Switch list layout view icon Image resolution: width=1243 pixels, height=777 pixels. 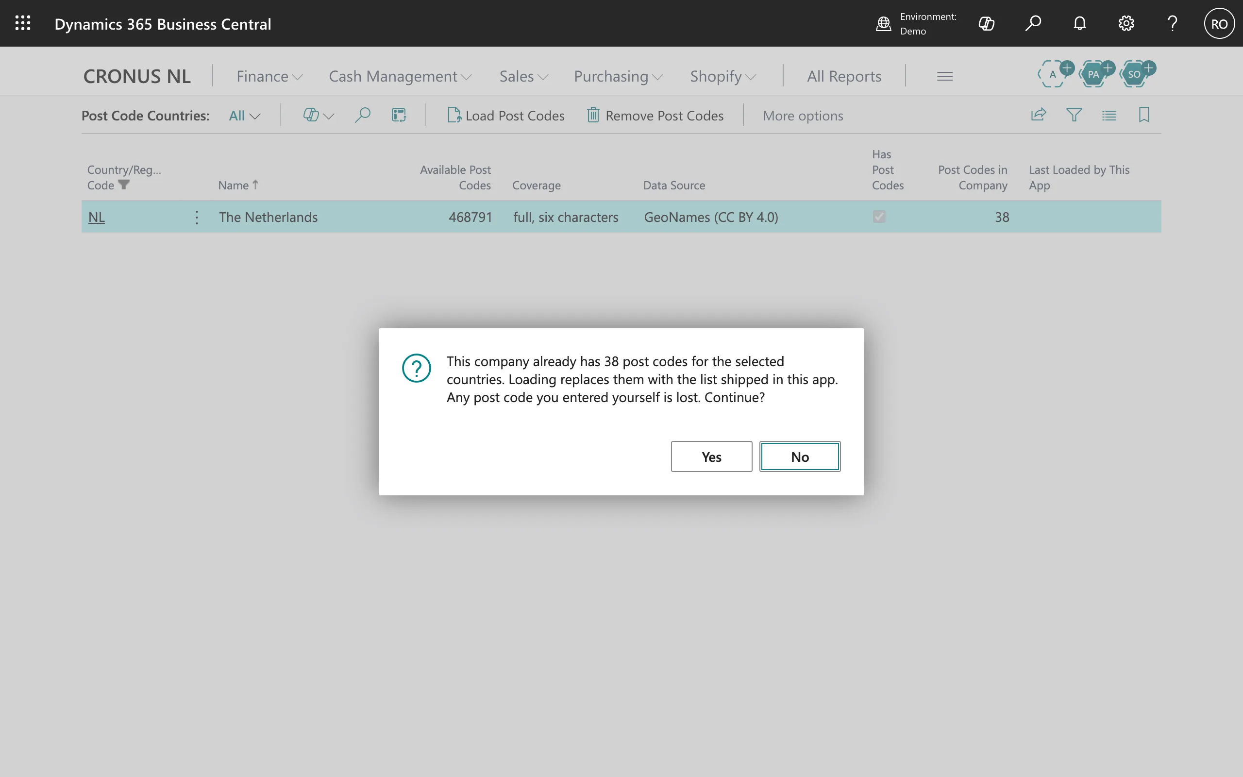1109,115
